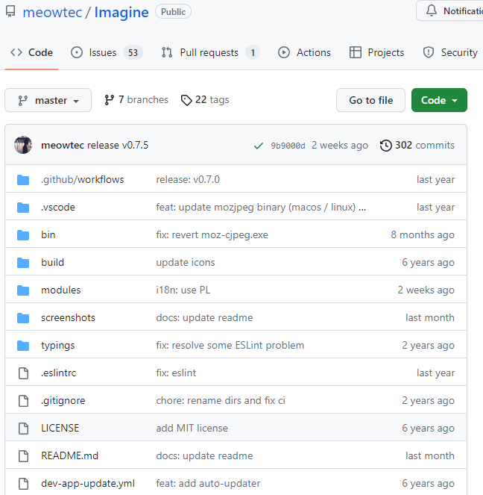This screenshot has height=495, width=483.
Task: Open the 'chore: rename dirs and fix ci' commit
Action: pyautogui.click(x=221, y=401)
